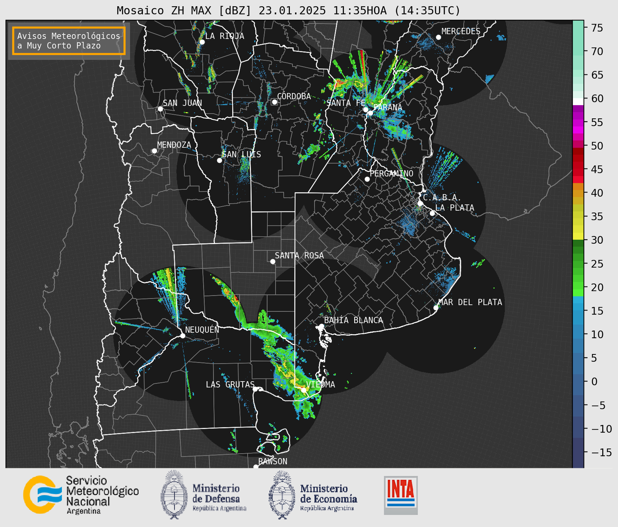
Task: Click the blue 10 dBZ colorbar band
Action: pyautogui.click(x=578, y=331)
